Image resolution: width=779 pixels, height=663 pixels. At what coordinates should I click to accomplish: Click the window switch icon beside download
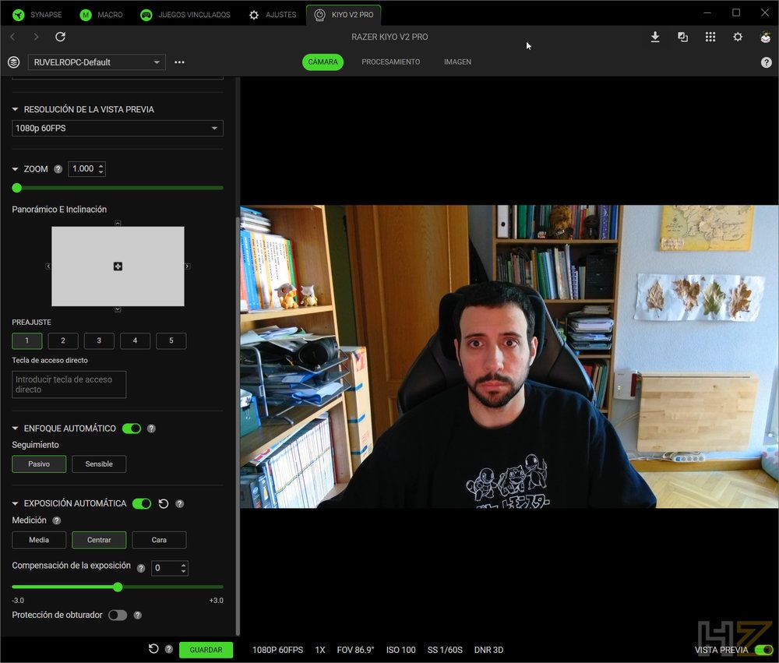(x=682, y=37)
